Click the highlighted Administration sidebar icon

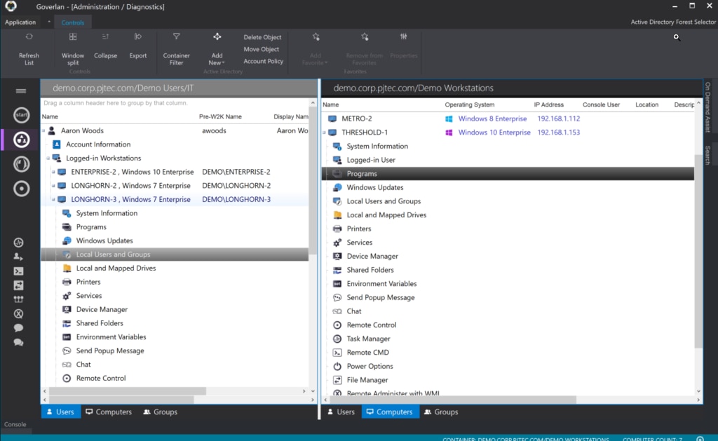pos(21,140)
